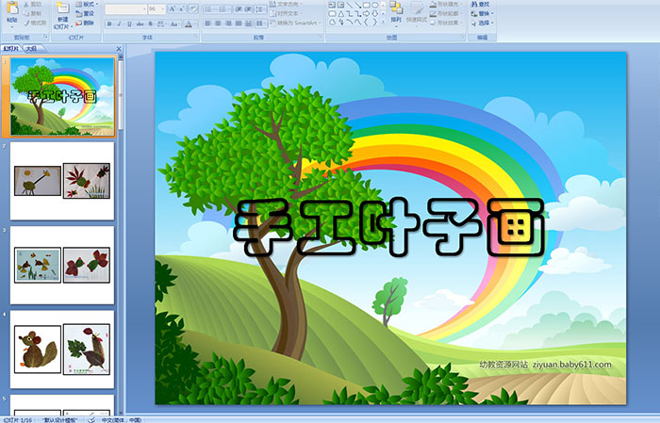This screenshot has width=660, height=423.
Task: Align text right
Action: point(228,24)
